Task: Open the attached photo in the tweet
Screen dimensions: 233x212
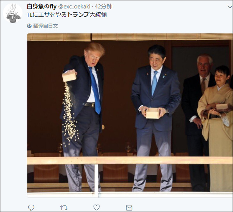Action: [130, 115]
